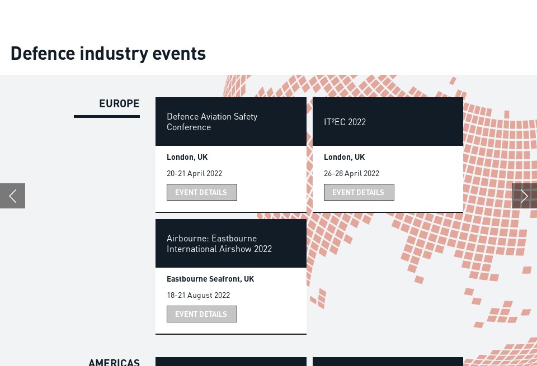Click the next slide right arrow
The image size is (537, 366).
click(524, 196)
